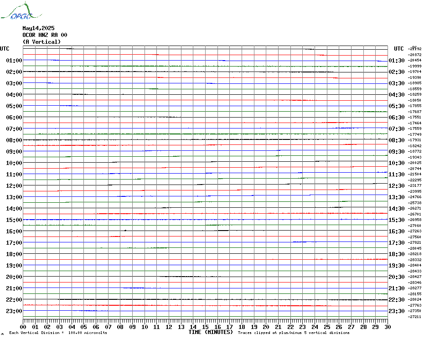Select the 01:00 hour label
424x339 pixels.
point(14,60)
